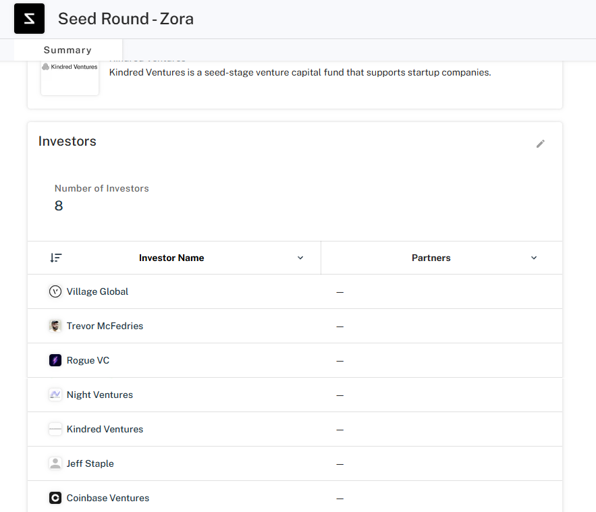Image resolution: width=596 pixels, height=512 pixels.
Task: Open the Summary tab
Action: (x=68, y=50)
